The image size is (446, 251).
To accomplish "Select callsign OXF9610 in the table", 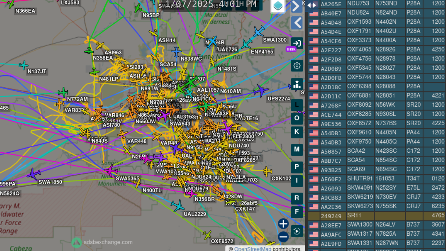I will [x=359, y=132].
